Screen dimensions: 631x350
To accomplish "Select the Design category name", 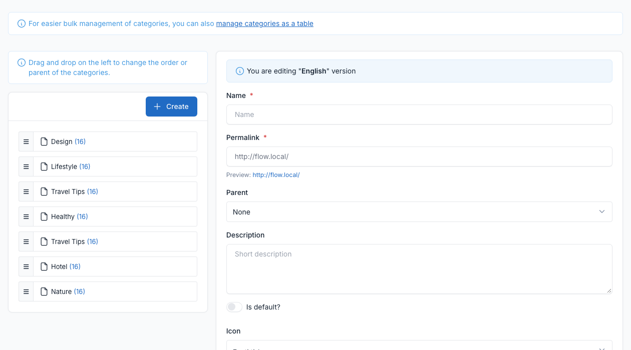I will pos(62,141).
